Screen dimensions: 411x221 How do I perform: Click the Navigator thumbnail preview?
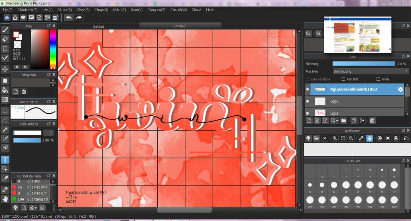point(358,35)
